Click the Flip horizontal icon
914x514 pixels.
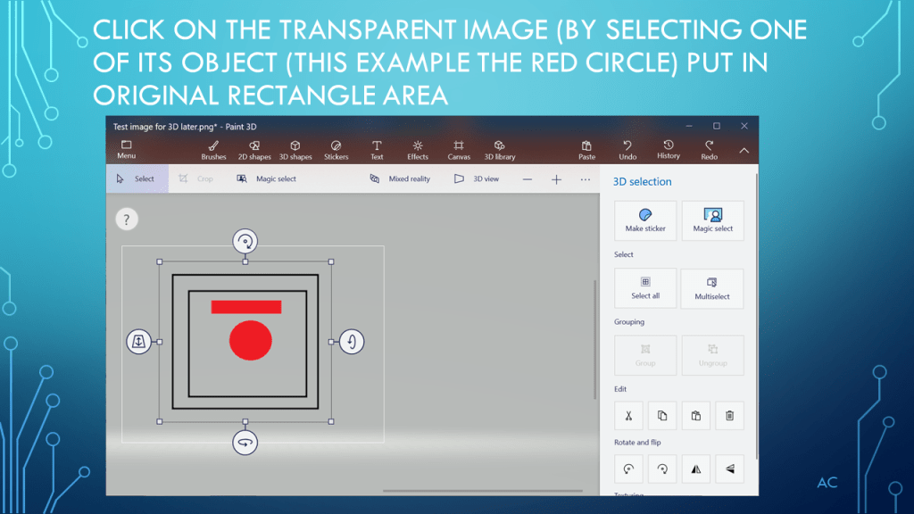pyautogui.click(x=696, y=468)
